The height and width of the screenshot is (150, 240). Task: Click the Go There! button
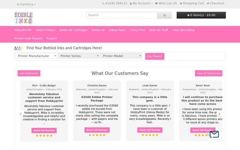coord(155,56)
